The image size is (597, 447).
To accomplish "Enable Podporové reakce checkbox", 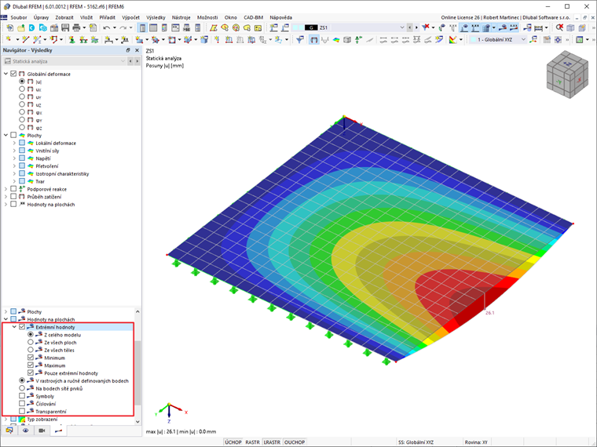I will pyautogui.click(x=13, y=188).
